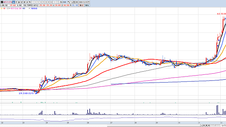Click the 246,500 high price value
Image resolution: width=226 pixels, height=127 pixels.
66,5
